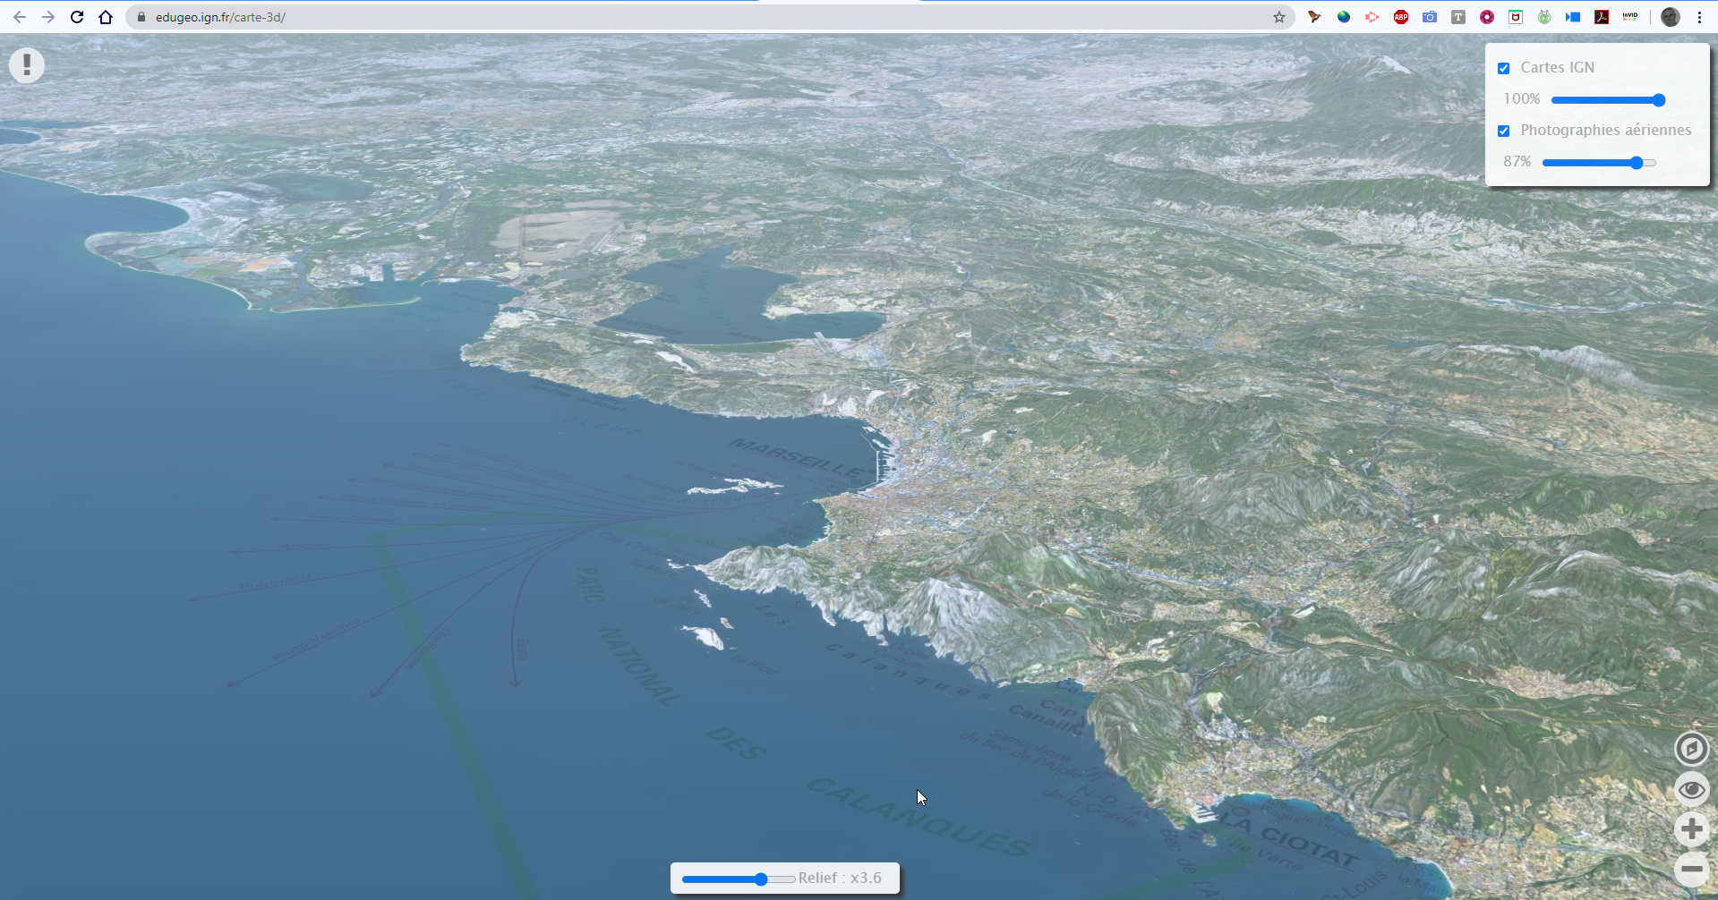
Task: Reload the edugeo 3D map page
Action: 77,16
